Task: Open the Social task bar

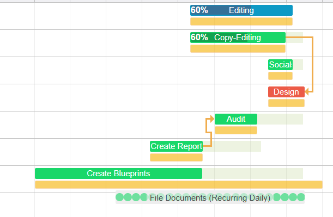Action: (x=280, y=65)
